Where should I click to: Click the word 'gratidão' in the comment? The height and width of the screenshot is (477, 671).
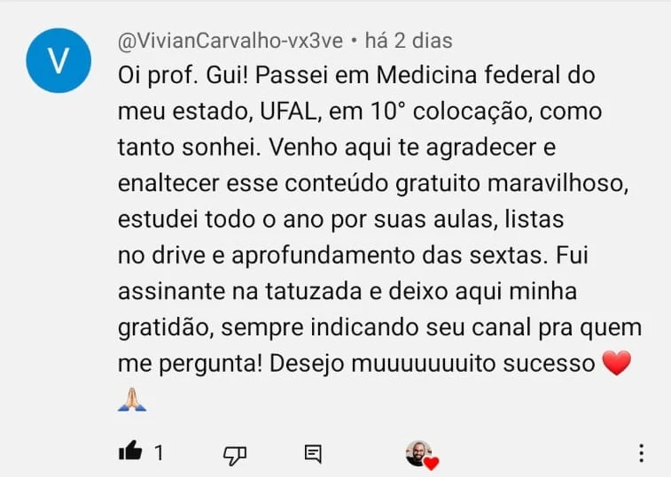click(165, 328)
